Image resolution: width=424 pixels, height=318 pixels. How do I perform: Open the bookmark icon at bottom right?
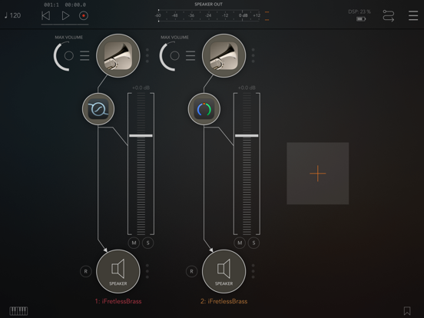click(x=407, y=310)
